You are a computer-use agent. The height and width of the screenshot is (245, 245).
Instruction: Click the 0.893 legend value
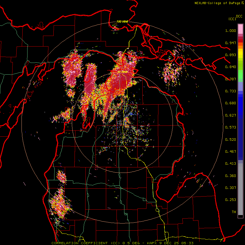pos(231,55)
